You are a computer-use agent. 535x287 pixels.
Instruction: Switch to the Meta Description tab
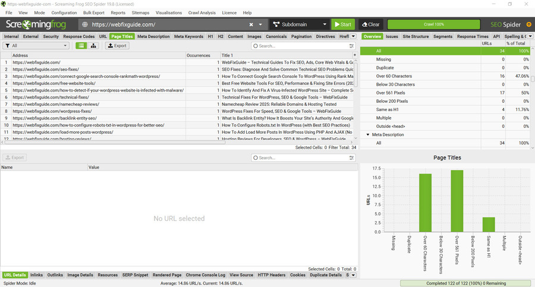[x=153, y=36]
